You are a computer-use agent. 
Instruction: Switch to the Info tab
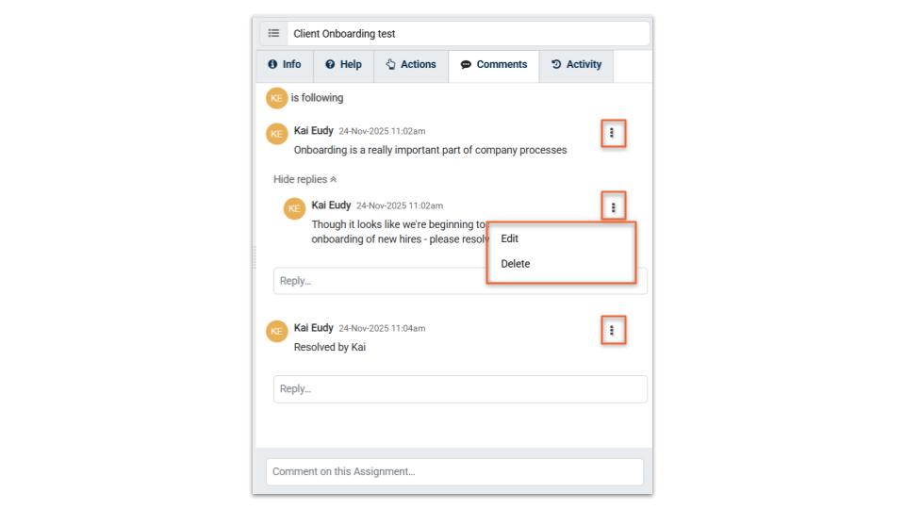285,65
